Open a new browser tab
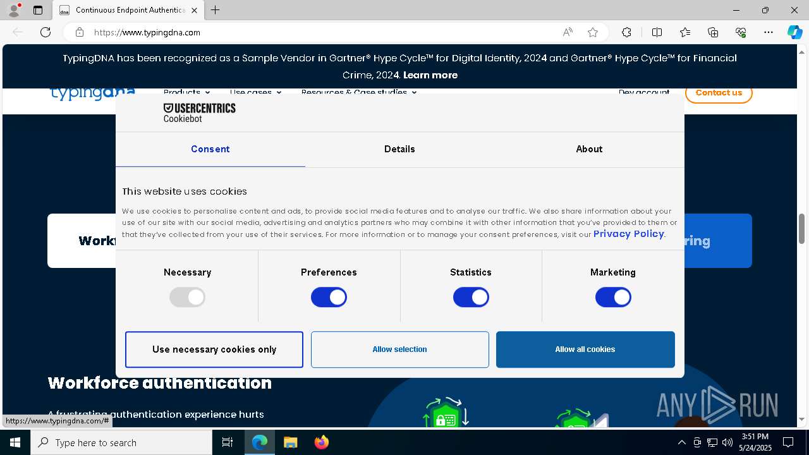 click(215, 10)
